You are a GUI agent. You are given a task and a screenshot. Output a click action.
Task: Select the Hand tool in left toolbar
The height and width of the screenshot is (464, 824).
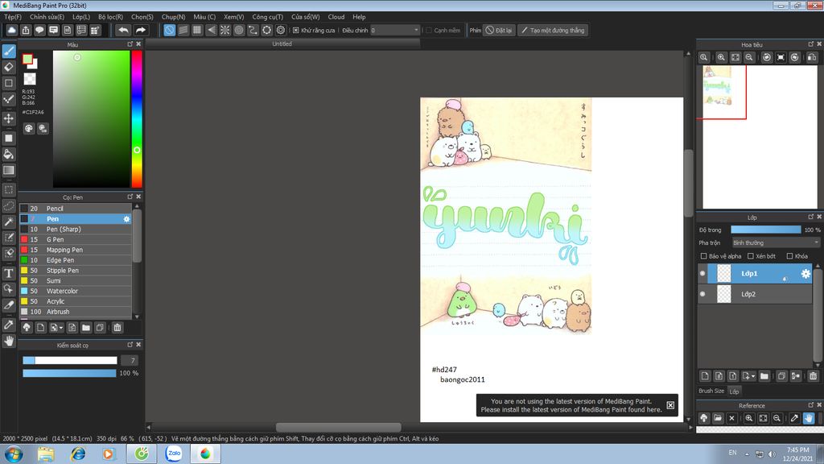9,341
